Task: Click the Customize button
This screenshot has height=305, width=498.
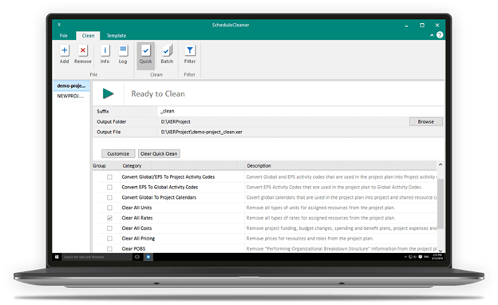Action: pyautogui.click(x=118, y=154)
